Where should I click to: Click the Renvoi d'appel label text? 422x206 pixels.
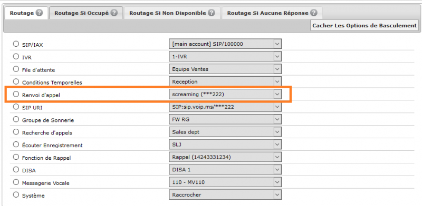(x=41, y=95)
